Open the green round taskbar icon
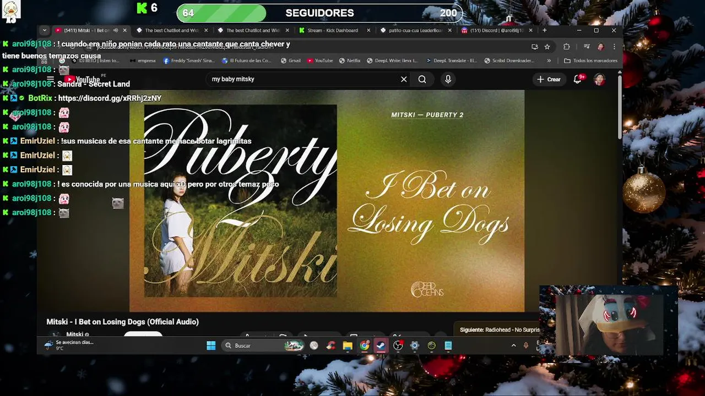Viewport: 705px width, 396px height. (x=432, y=345)
